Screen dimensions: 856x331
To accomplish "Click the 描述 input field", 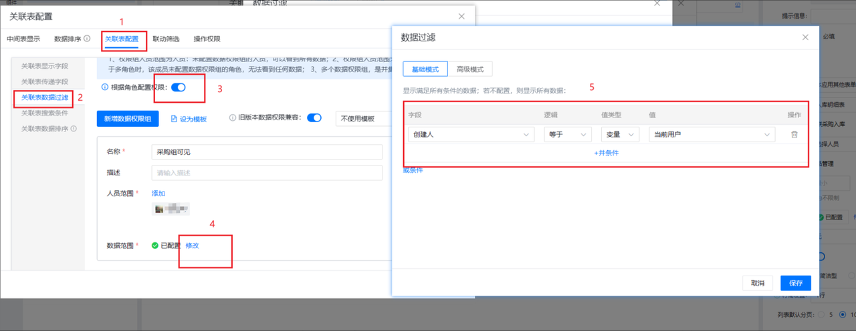I will pyautogui.click(x=267, y=173).
